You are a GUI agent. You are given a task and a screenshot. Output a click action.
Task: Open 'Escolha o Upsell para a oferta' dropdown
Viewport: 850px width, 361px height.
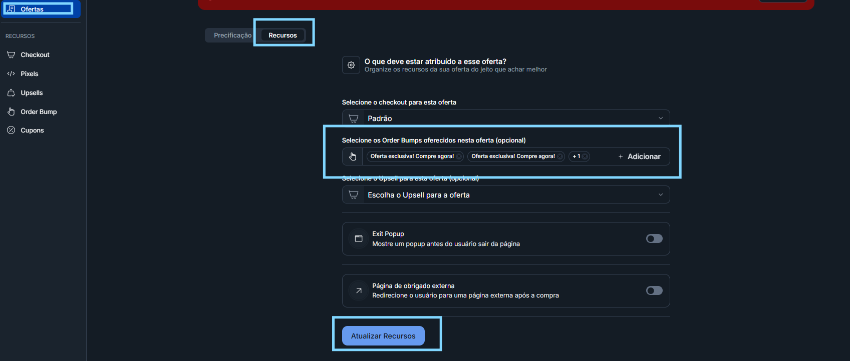pos(506,195)
